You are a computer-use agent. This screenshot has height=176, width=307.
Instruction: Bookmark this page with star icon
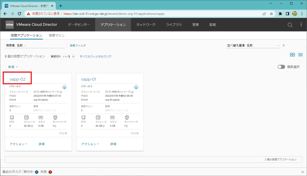point(271,14)
